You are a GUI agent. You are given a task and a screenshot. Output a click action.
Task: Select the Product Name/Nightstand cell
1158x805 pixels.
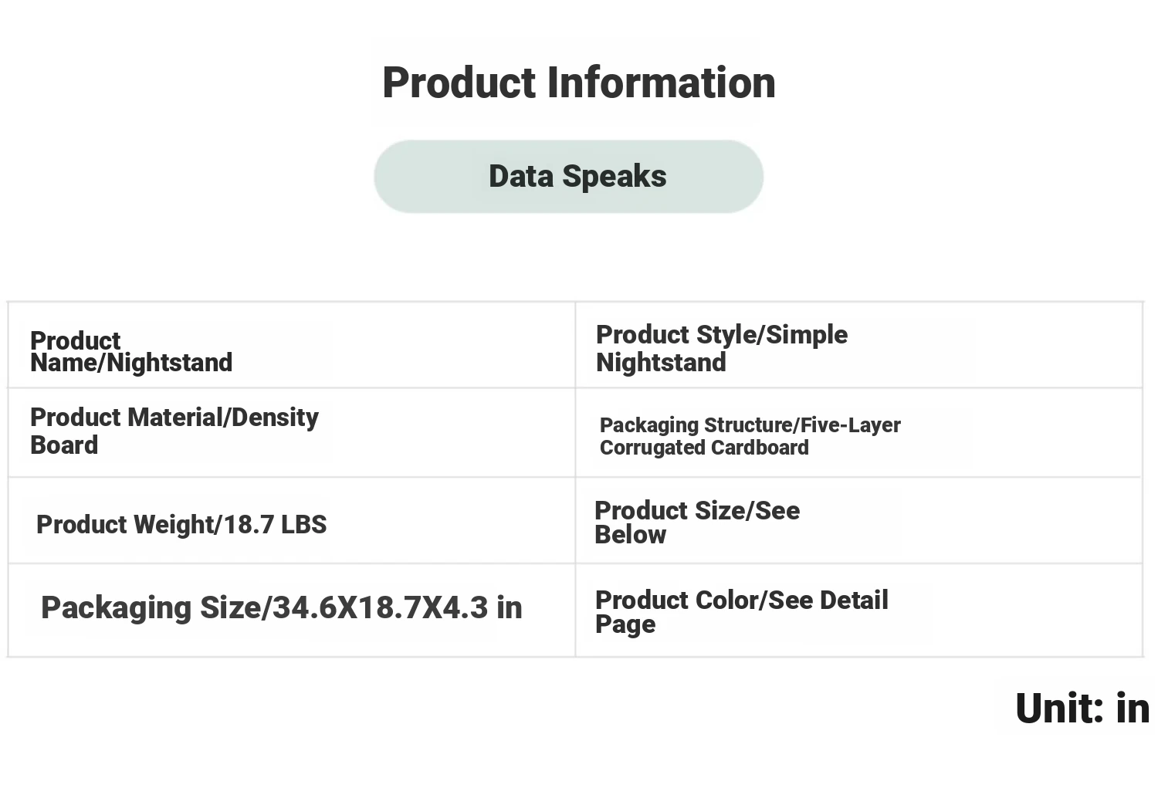(291, 345)
